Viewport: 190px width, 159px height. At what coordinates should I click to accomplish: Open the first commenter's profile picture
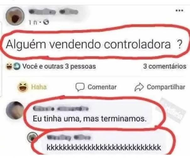15,110
